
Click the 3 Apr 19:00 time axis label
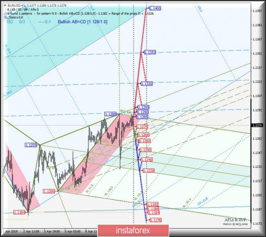point(52,231)
